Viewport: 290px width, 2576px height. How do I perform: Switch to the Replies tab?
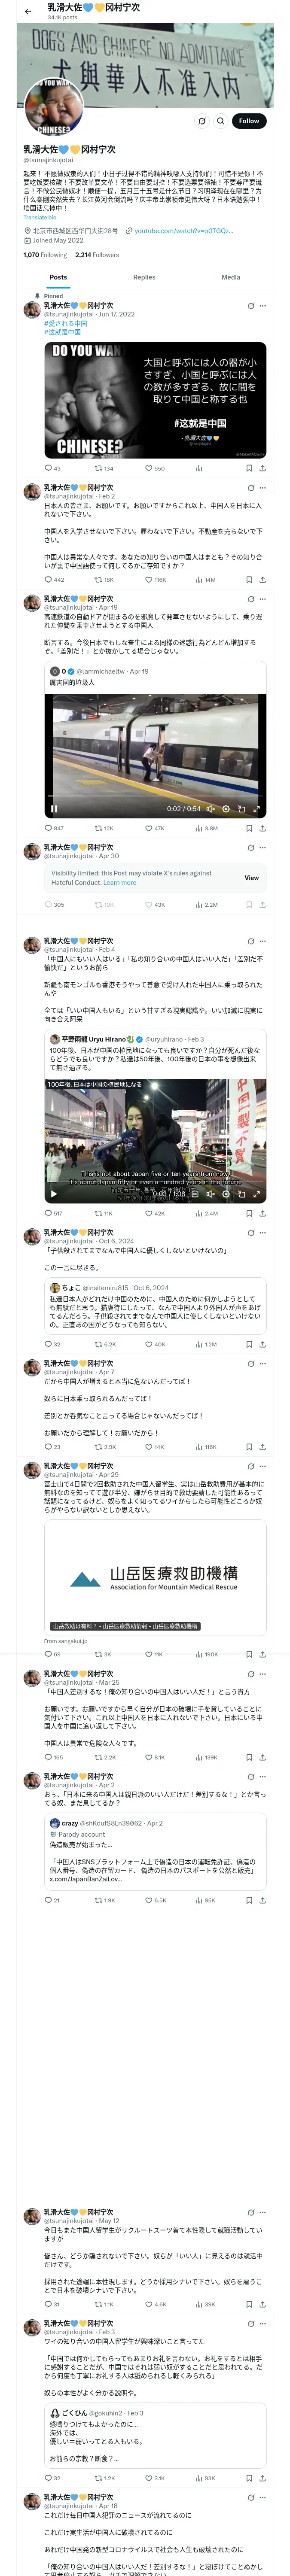(144, 277)
